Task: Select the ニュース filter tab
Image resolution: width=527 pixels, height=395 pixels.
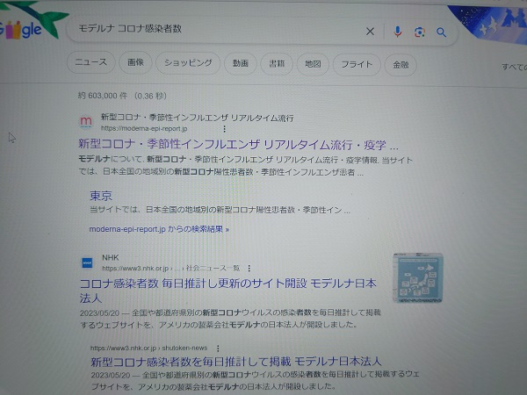Action: pos(90,62)
